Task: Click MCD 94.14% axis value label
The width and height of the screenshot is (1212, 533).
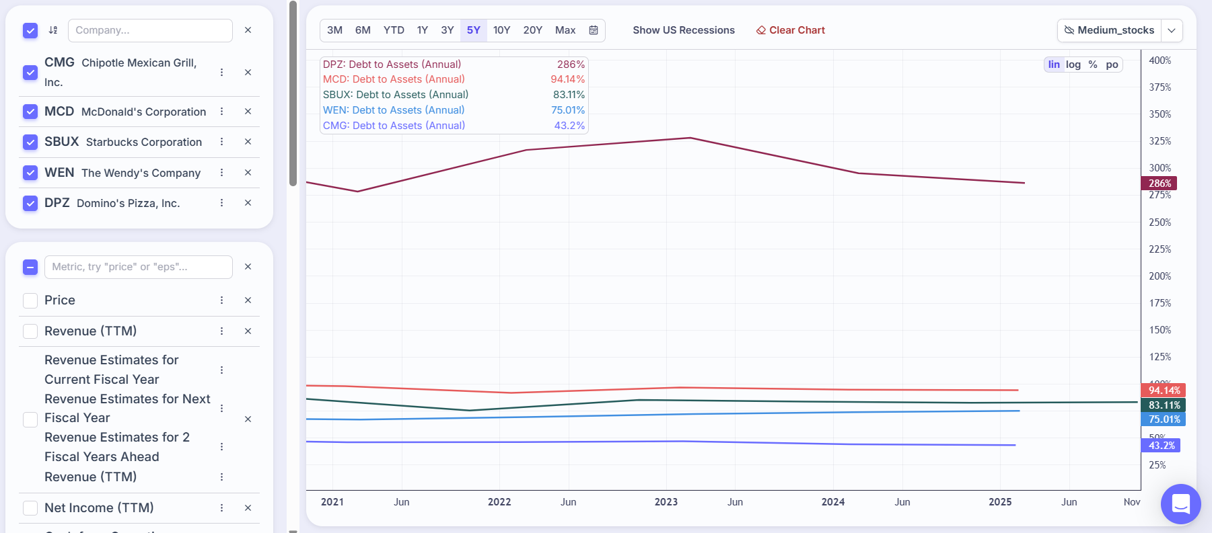Action: click(1164, 391)
